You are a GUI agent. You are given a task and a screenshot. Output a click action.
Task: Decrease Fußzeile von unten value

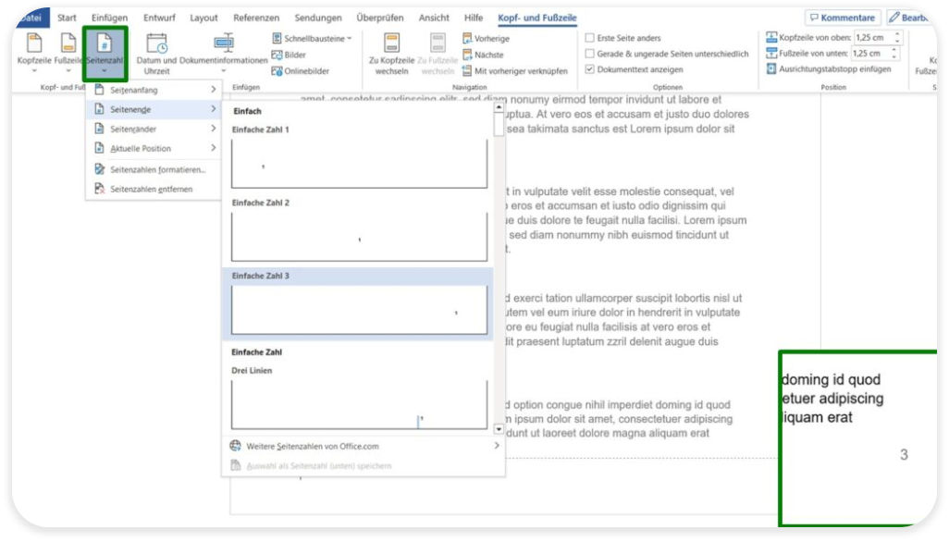point(894,56)
